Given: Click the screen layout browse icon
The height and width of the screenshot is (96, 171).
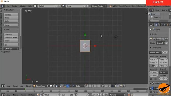Looking at the screenshot, I should [x=36, y=6].
